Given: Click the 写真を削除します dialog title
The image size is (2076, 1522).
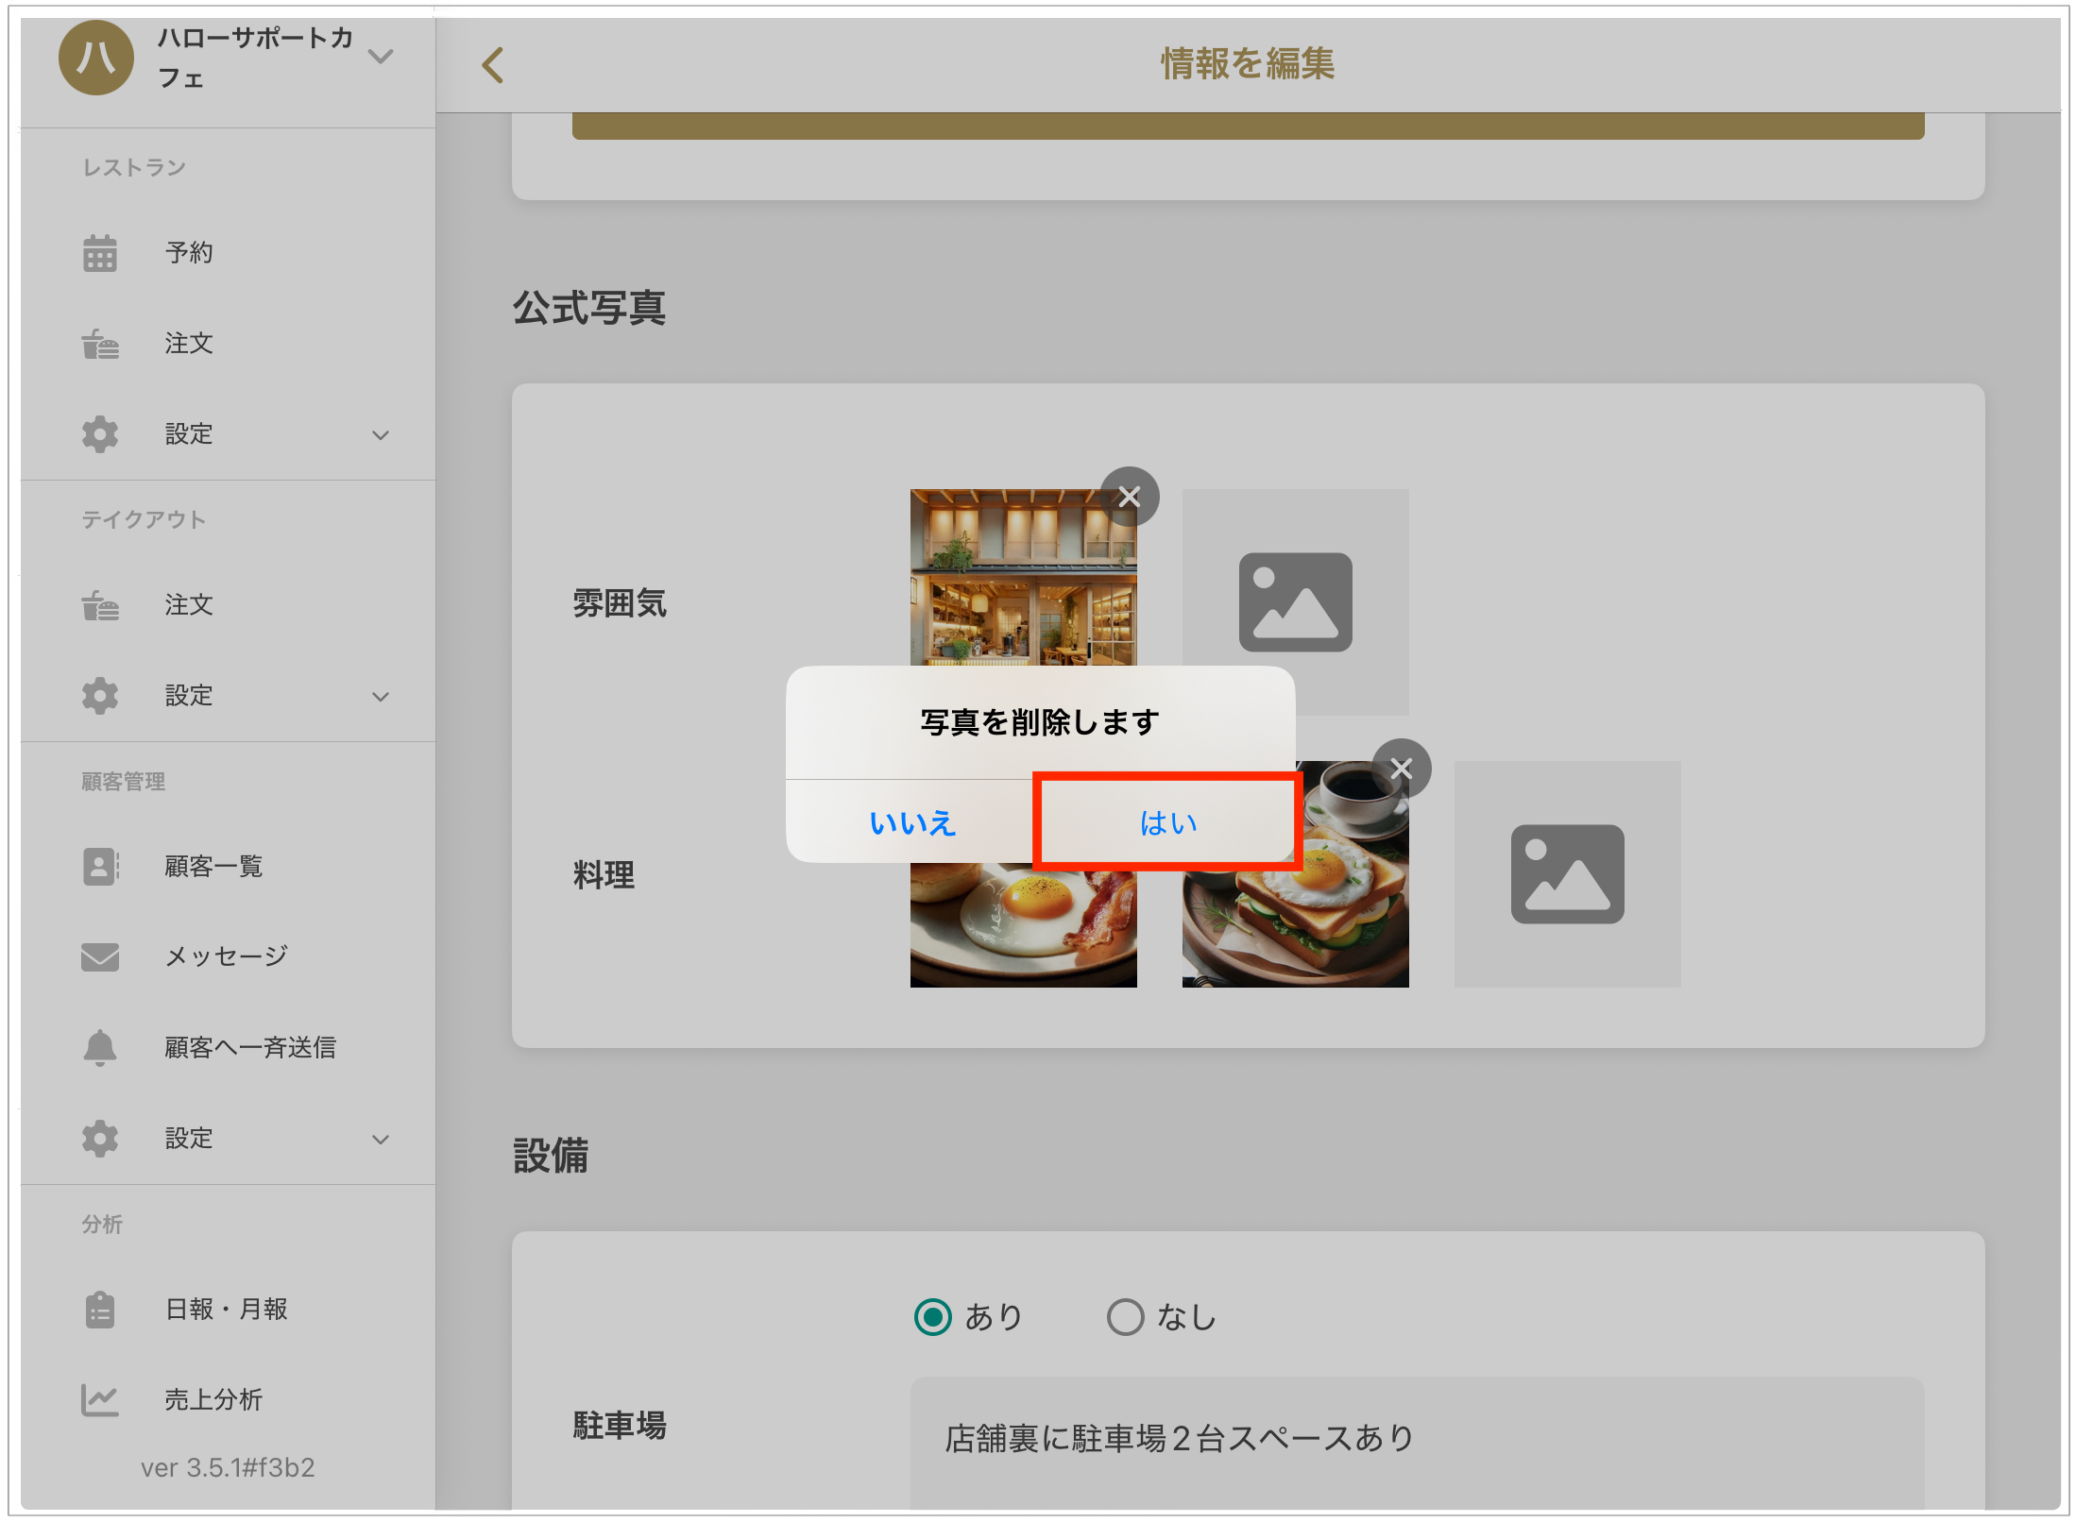Looking at the screenshot, I should [x=1040, y=722].
